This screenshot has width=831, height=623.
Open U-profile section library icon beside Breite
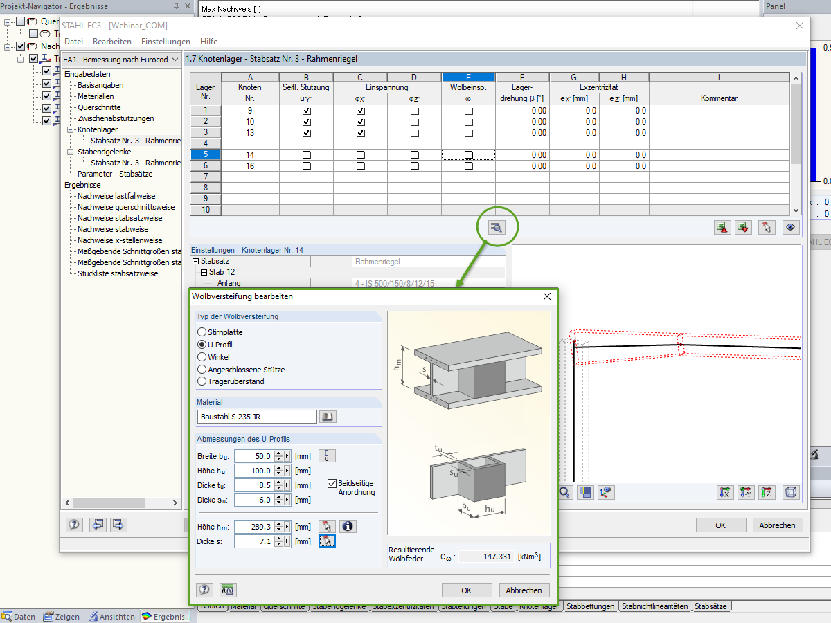(x=328, y=455)
